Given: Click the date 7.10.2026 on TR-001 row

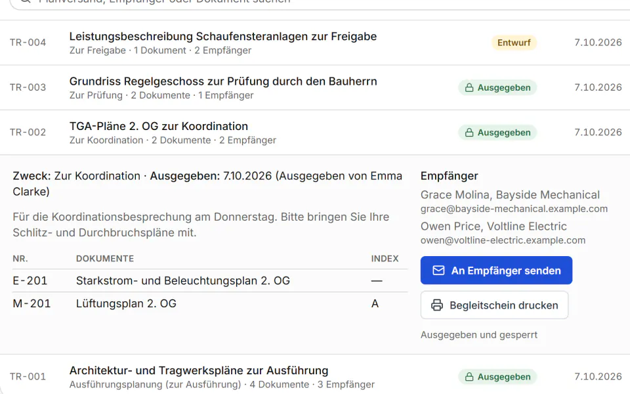Looking at the screenshot, I should coord(598,377).
